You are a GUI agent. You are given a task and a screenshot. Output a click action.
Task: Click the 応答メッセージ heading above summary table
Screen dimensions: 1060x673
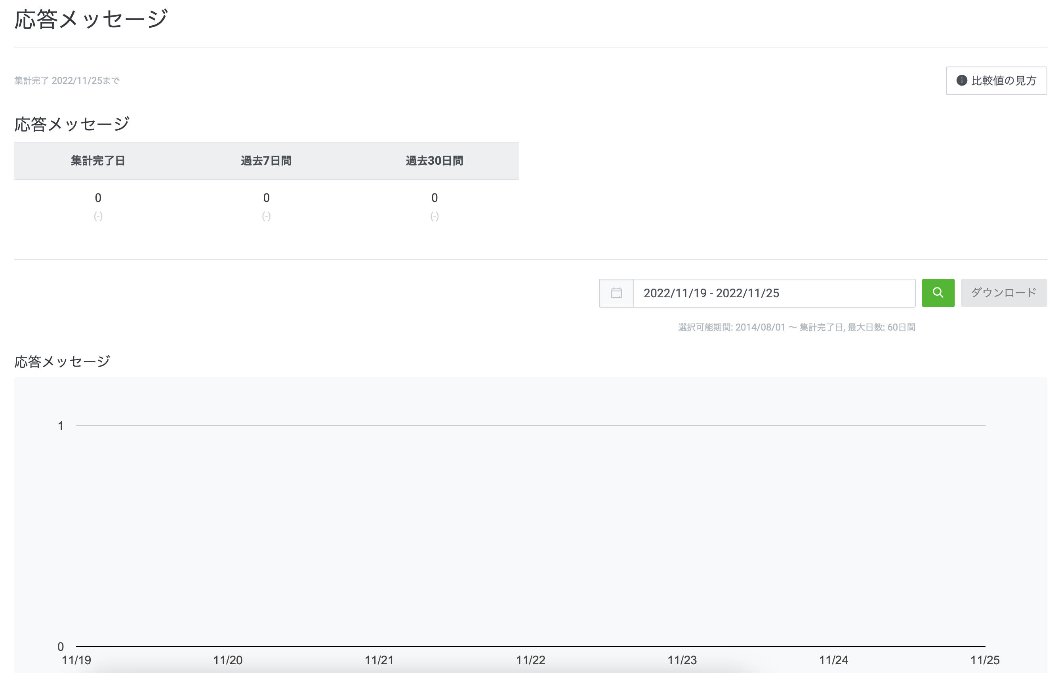pyautogui.click(x=72, y=124)
